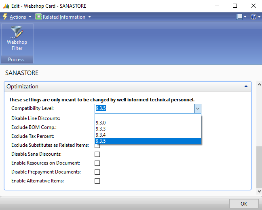Select the blank compatibility level option
Viewport: 262px width, 210px height.
(x=148, y=117)
